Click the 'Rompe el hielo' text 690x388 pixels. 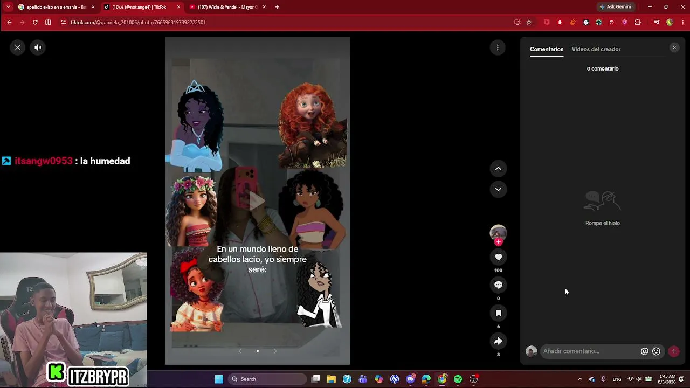point(603,223)
